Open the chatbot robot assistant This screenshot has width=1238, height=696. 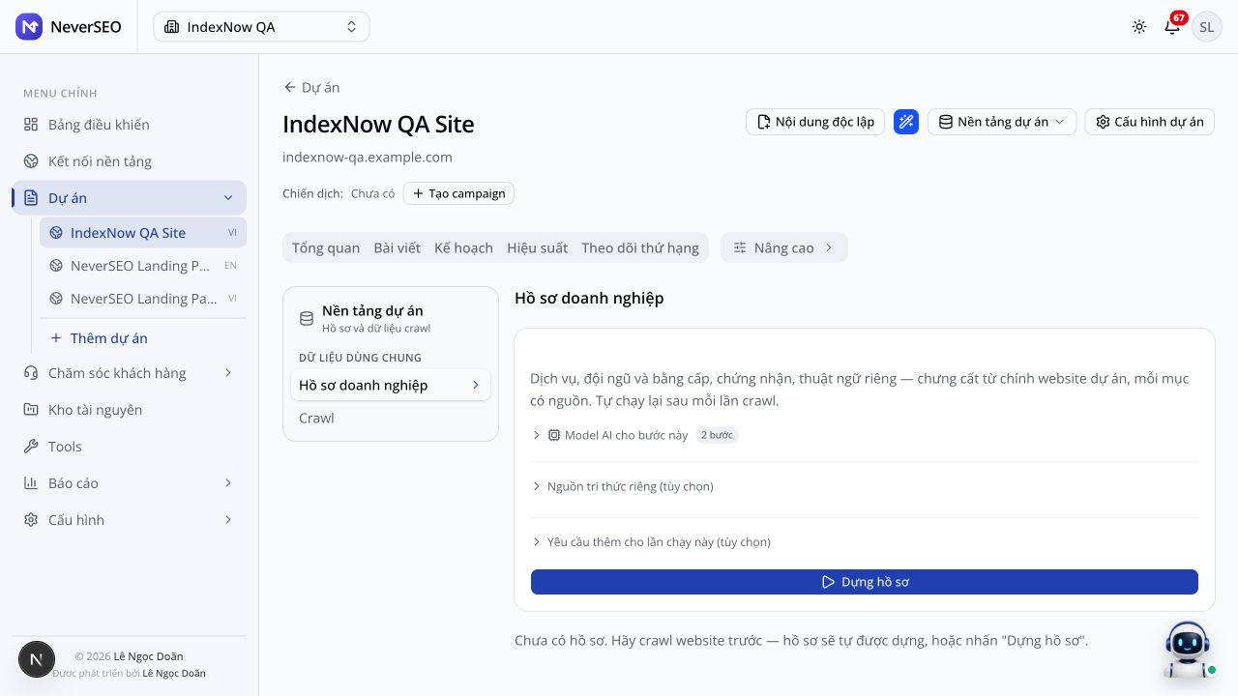(x=1189, y=650)
